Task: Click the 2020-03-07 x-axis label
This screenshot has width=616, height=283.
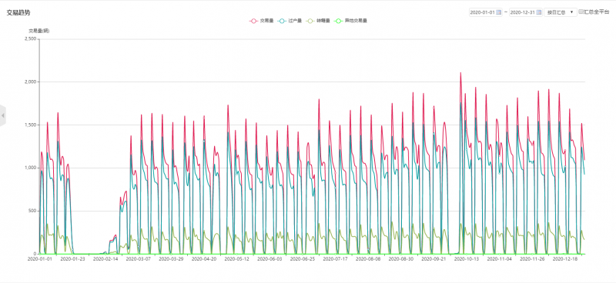Action: pyautogui.click(x=138, y=259)
